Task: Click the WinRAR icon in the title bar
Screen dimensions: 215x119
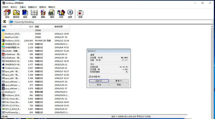Action: [x=3, y=3]
